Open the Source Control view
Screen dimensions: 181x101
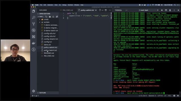tap(33, 24)
